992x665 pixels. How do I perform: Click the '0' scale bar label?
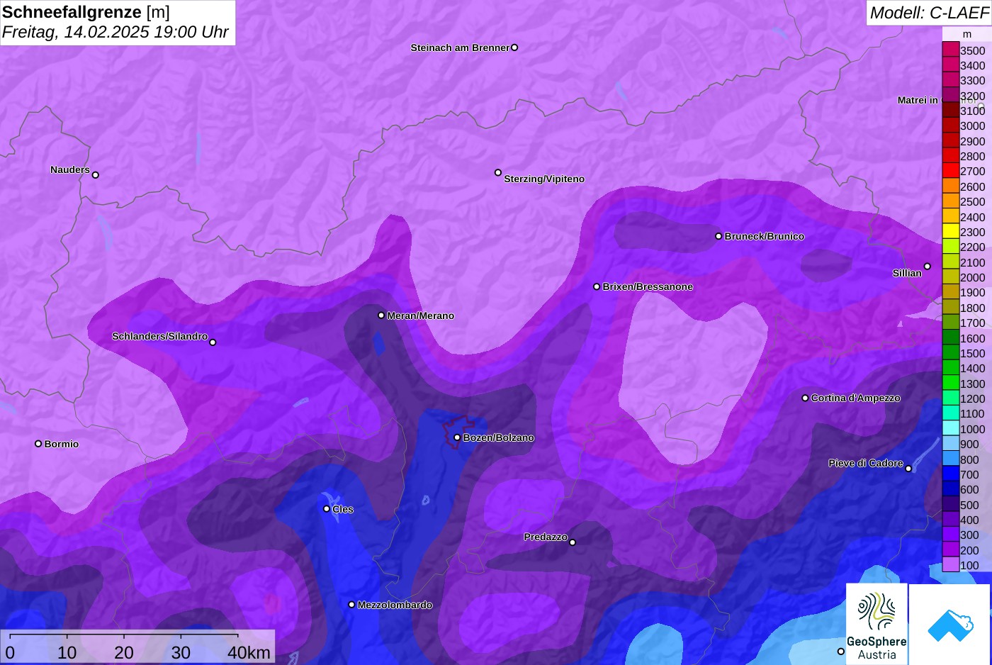[10, 652]
